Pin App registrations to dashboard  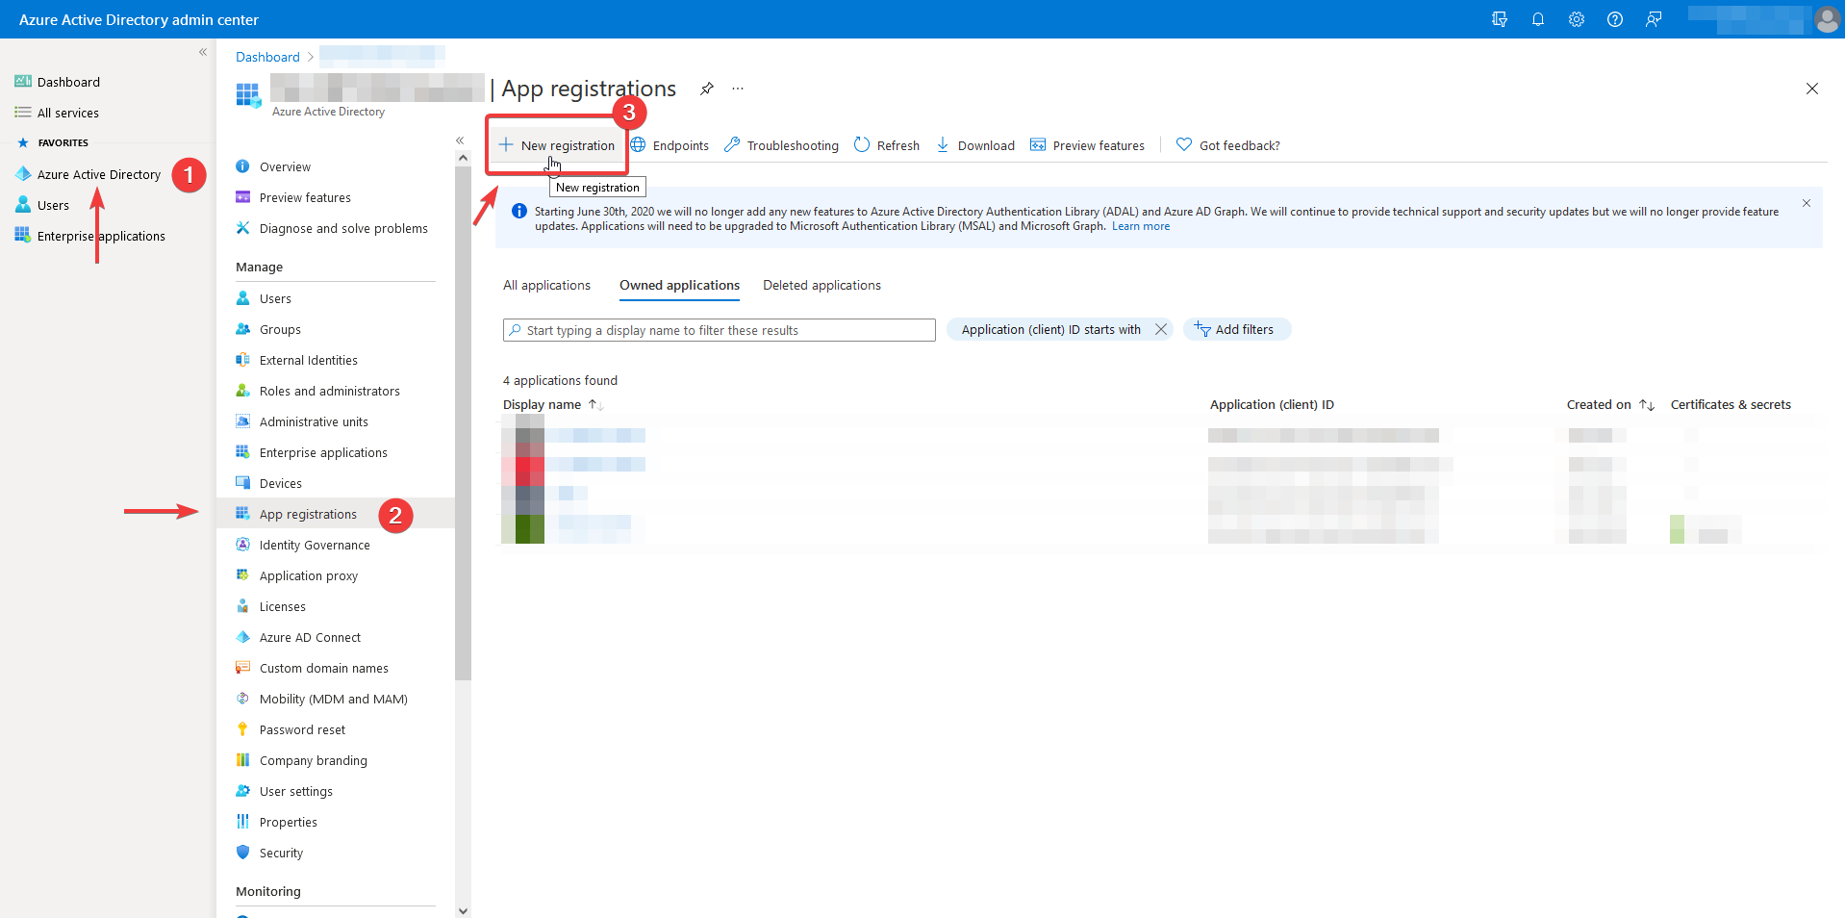pyautogui.click(x=707, y=89)
